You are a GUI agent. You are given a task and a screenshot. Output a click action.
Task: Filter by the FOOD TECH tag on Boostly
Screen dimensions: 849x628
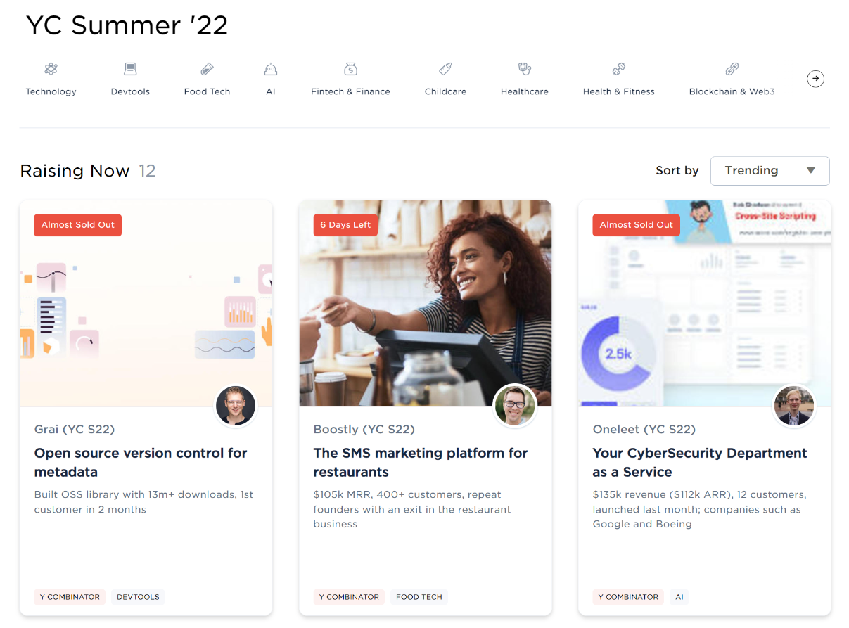(419, 597)
